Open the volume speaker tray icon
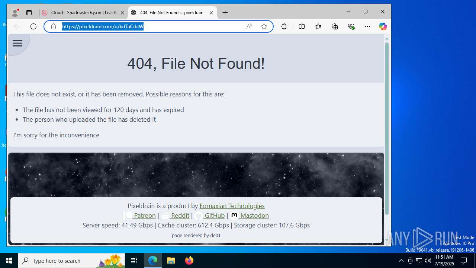This screenshot has height=268, width=476. point(428,261)
